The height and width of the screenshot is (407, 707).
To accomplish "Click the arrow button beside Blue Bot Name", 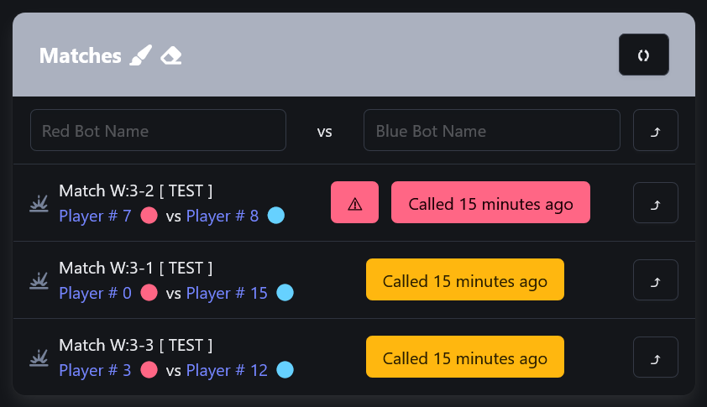I will pos(655,130).
